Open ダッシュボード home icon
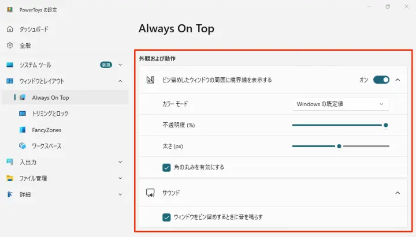The image size is (416, 237). (x=10, y=29)
